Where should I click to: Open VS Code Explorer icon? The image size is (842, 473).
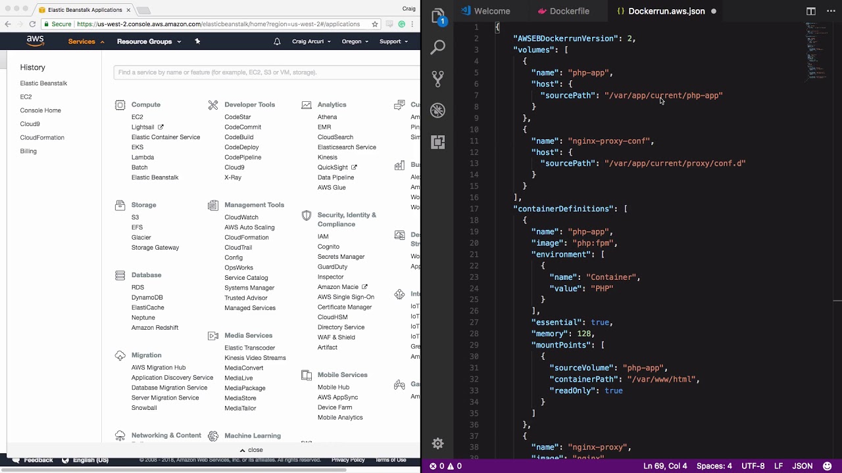pos(437,16)
